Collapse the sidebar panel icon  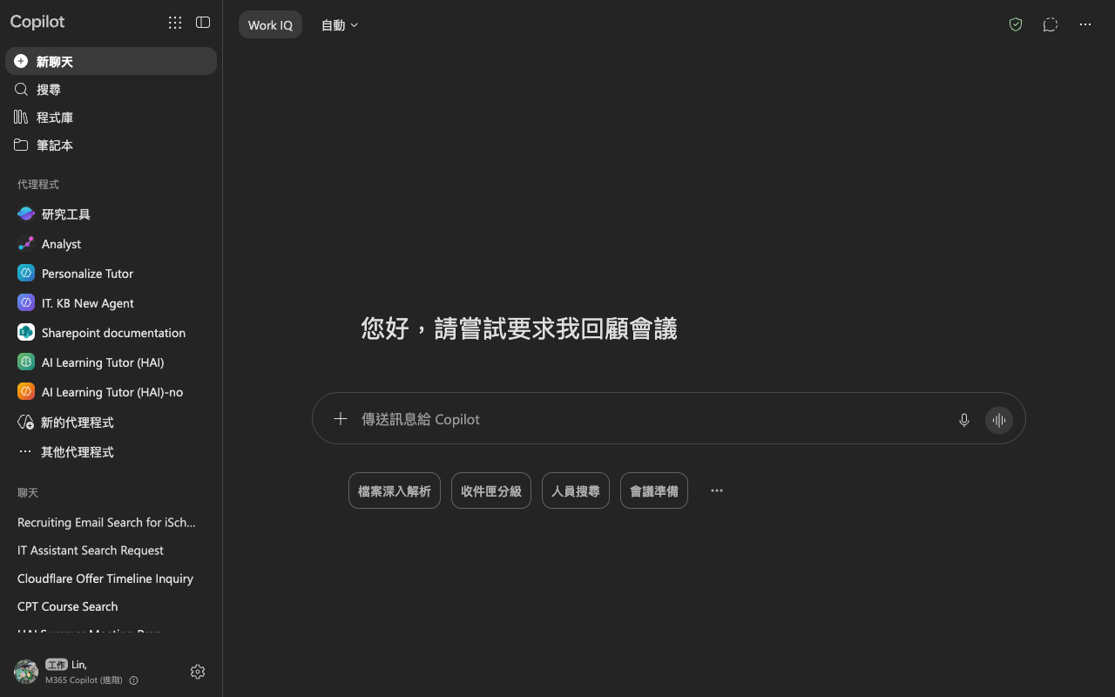(203, 23)
